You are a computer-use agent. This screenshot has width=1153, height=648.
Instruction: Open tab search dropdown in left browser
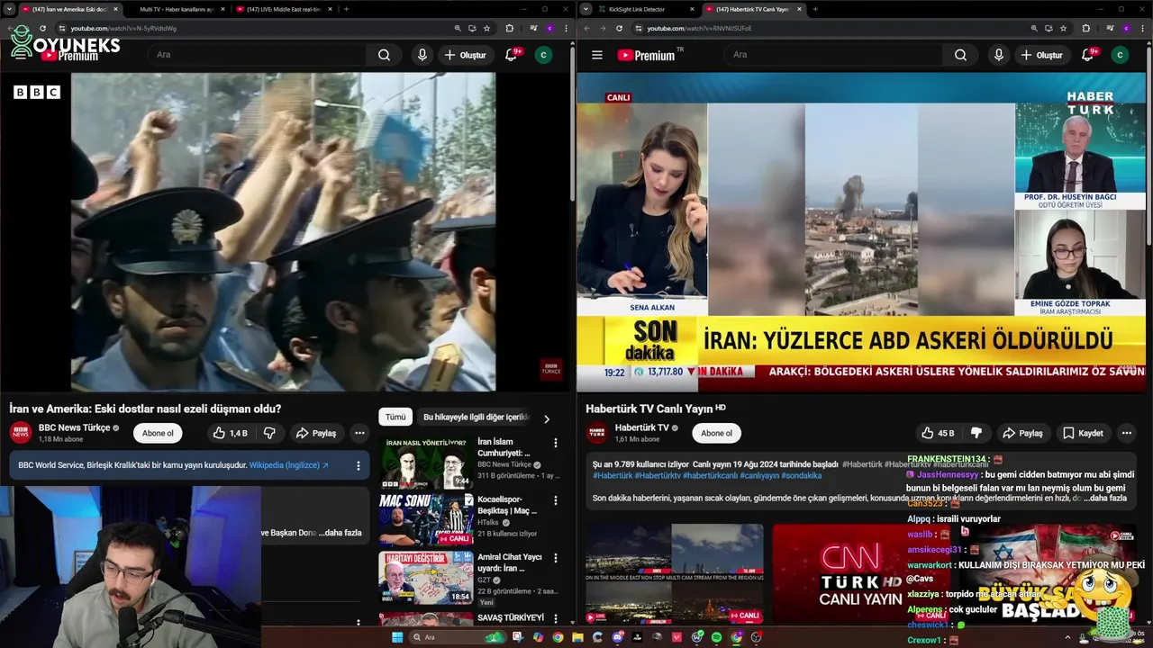10,9
